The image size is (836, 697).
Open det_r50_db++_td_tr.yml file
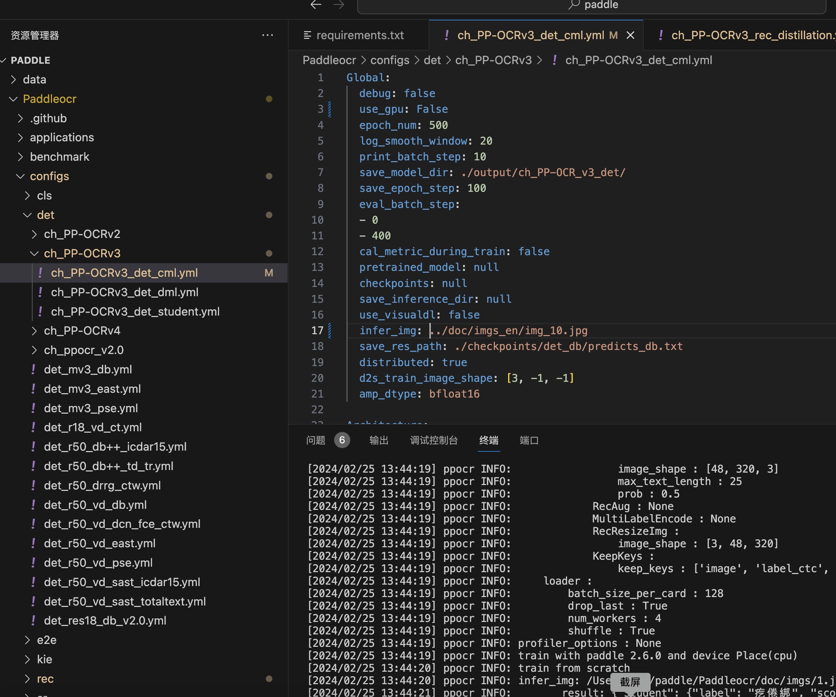pyautogui.click(x=144, y=466)
